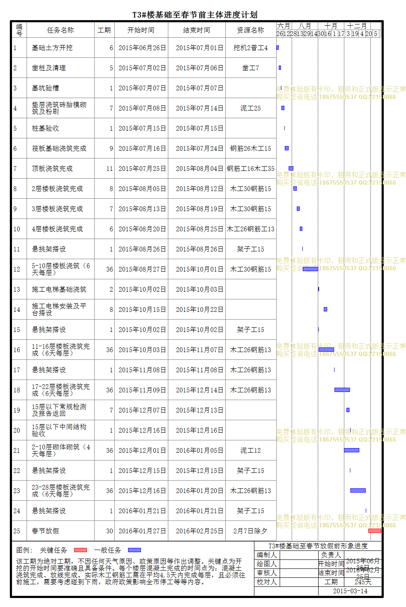Select the task 垫层浇筑砖胎膜砌筑及粉刷
This screenshot has height=607, width=406.
[59, 108]
